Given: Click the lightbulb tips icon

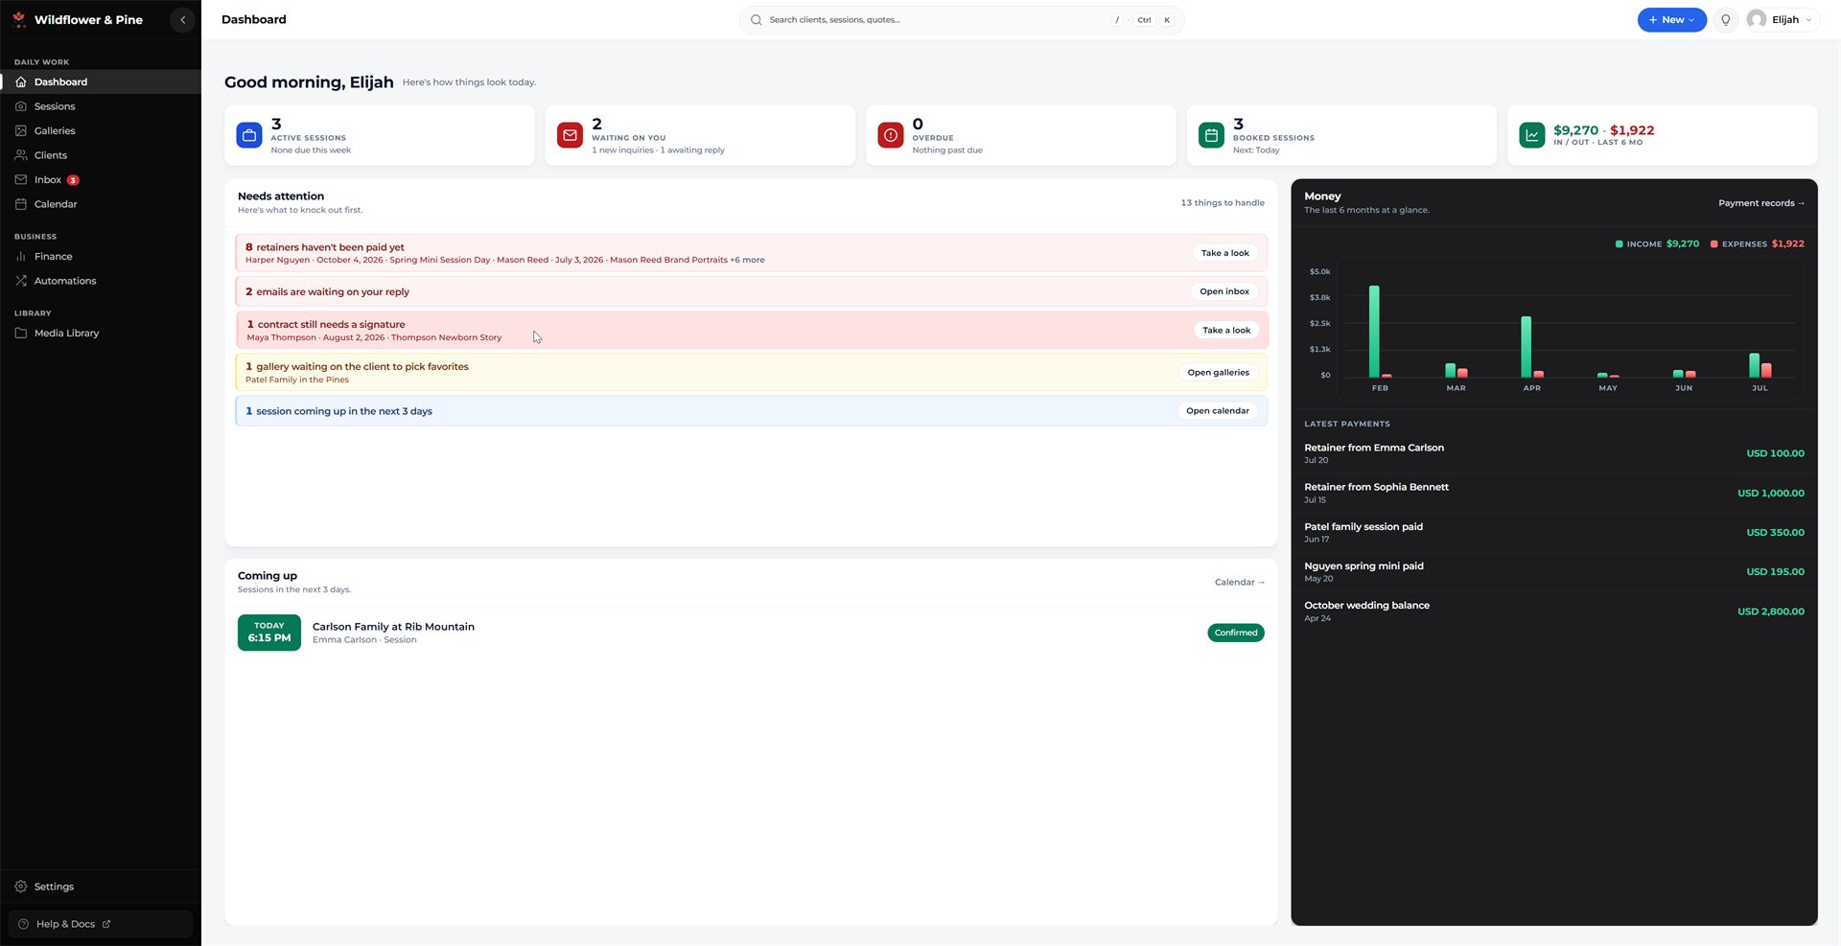Looking at the screenshot, I should pos(1726,19).
